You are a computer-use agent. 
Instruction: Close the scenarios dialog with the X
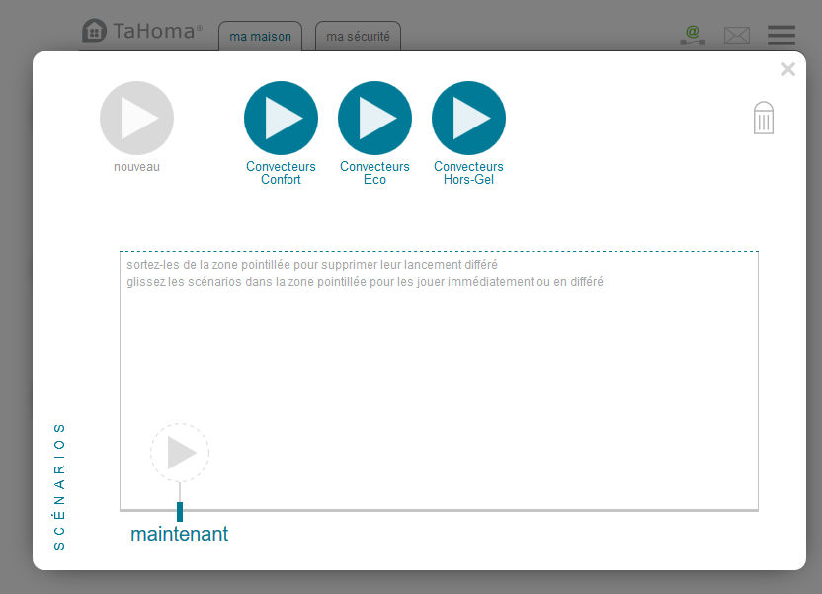click(x=787, y=69)
